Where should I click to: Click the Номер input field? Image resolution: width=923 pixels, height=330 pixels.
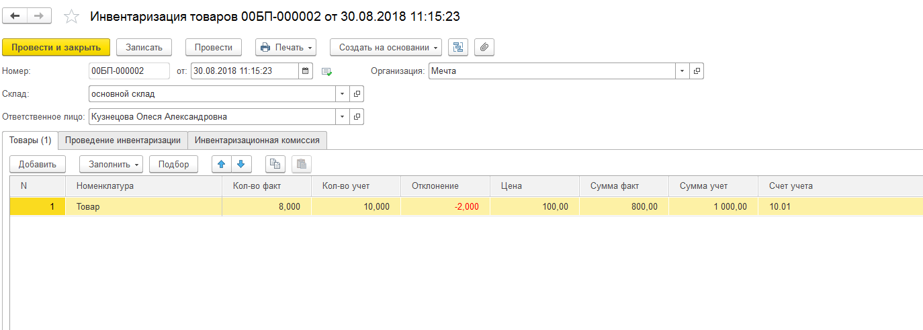129,71
